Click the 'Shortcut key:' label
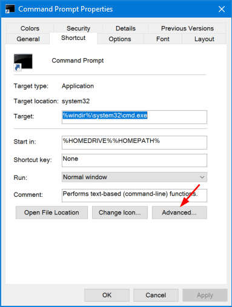232x307 pixels. (33, 160)
